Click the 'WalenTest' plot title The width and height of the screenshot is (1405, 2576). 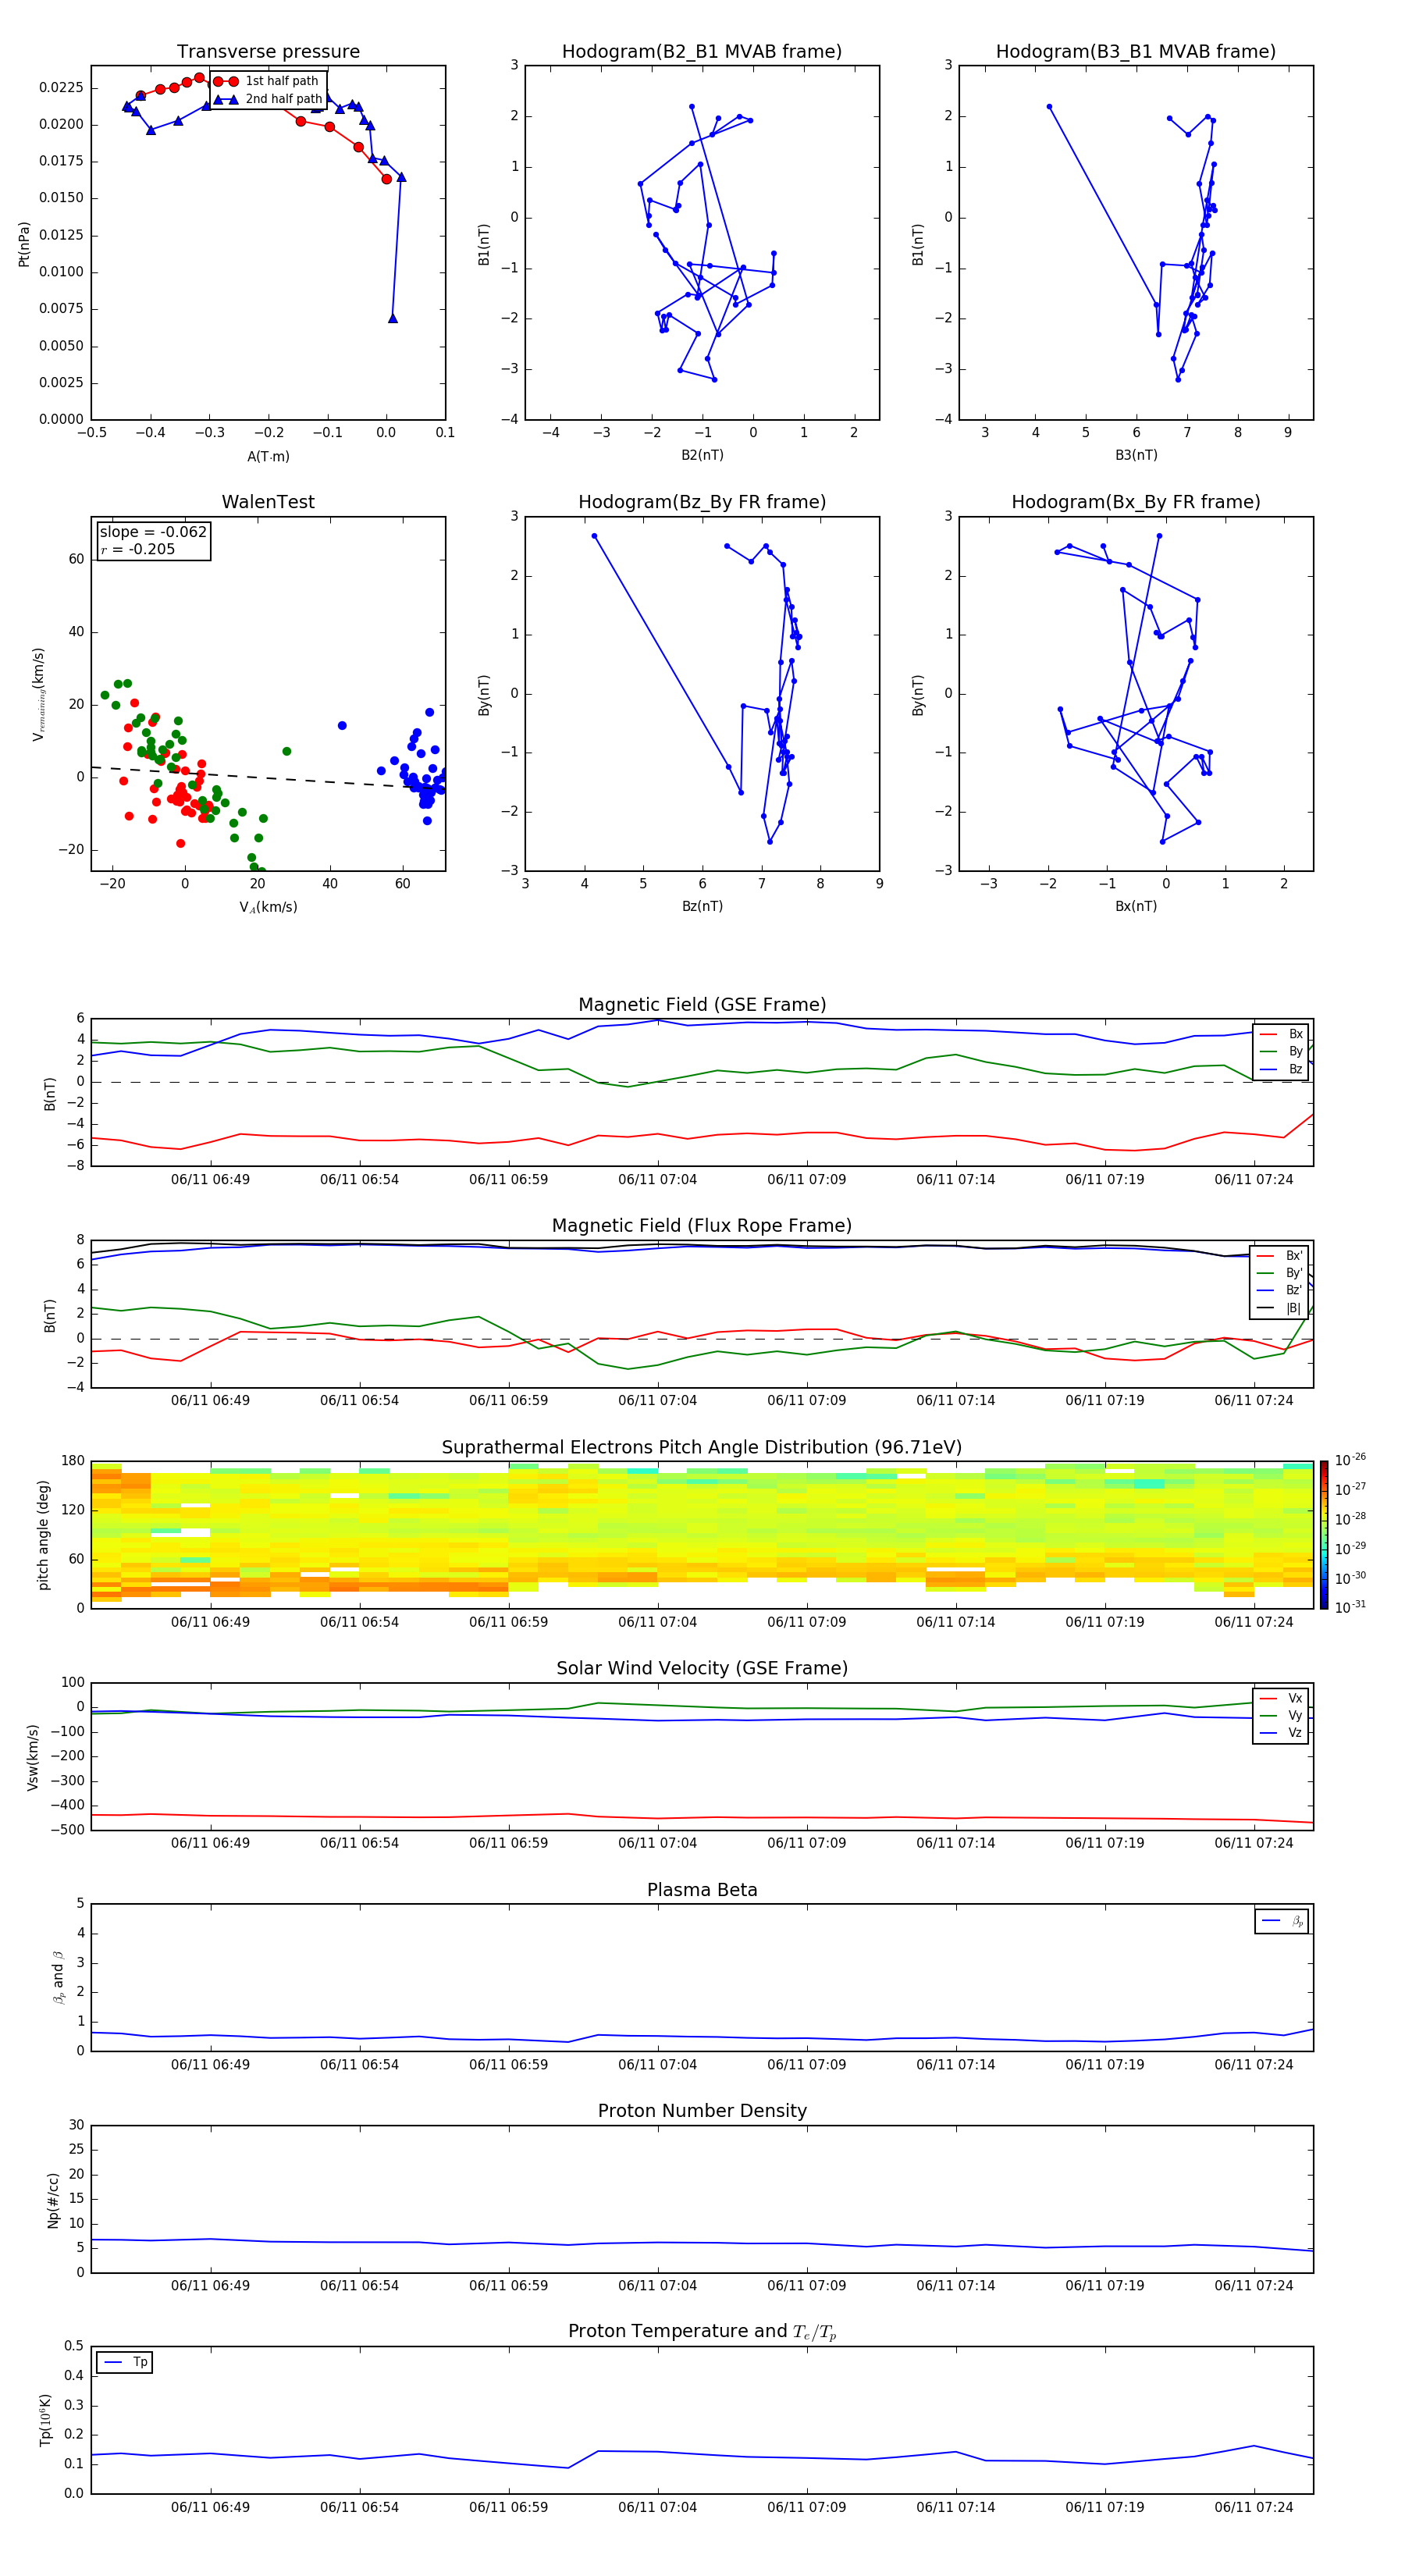pyautogui.click(x=268, y=502)
